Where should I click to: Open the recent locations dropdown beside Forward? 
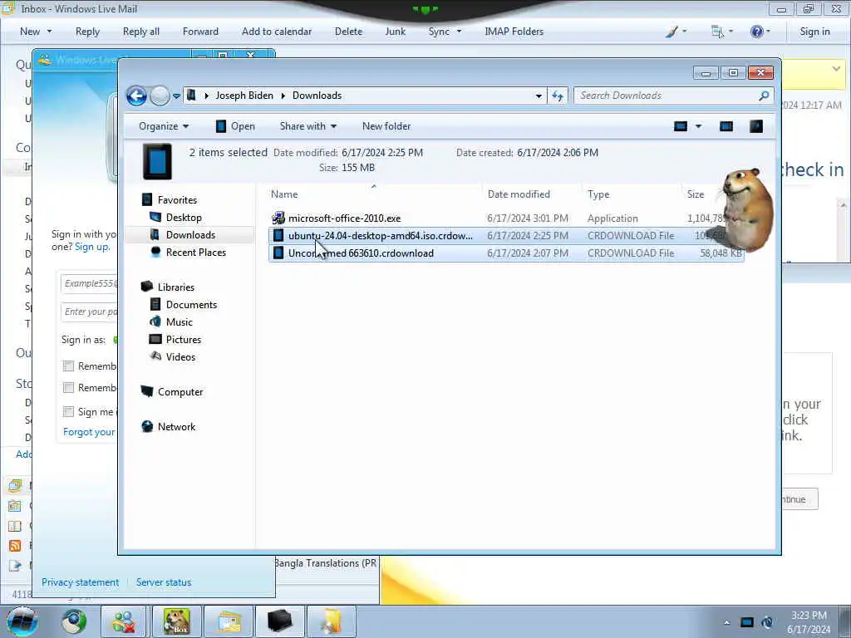(176, 96)
